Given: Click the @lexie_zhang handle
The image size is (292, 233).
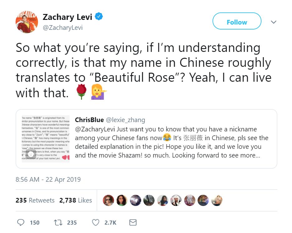Looking at the screenshot, I should point(126,120).
